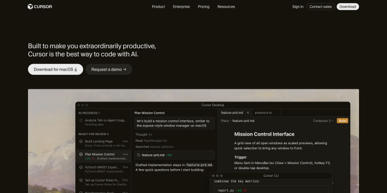Select the Plan Mission Control task
The image size is (387, 193).
click(103, 156)
